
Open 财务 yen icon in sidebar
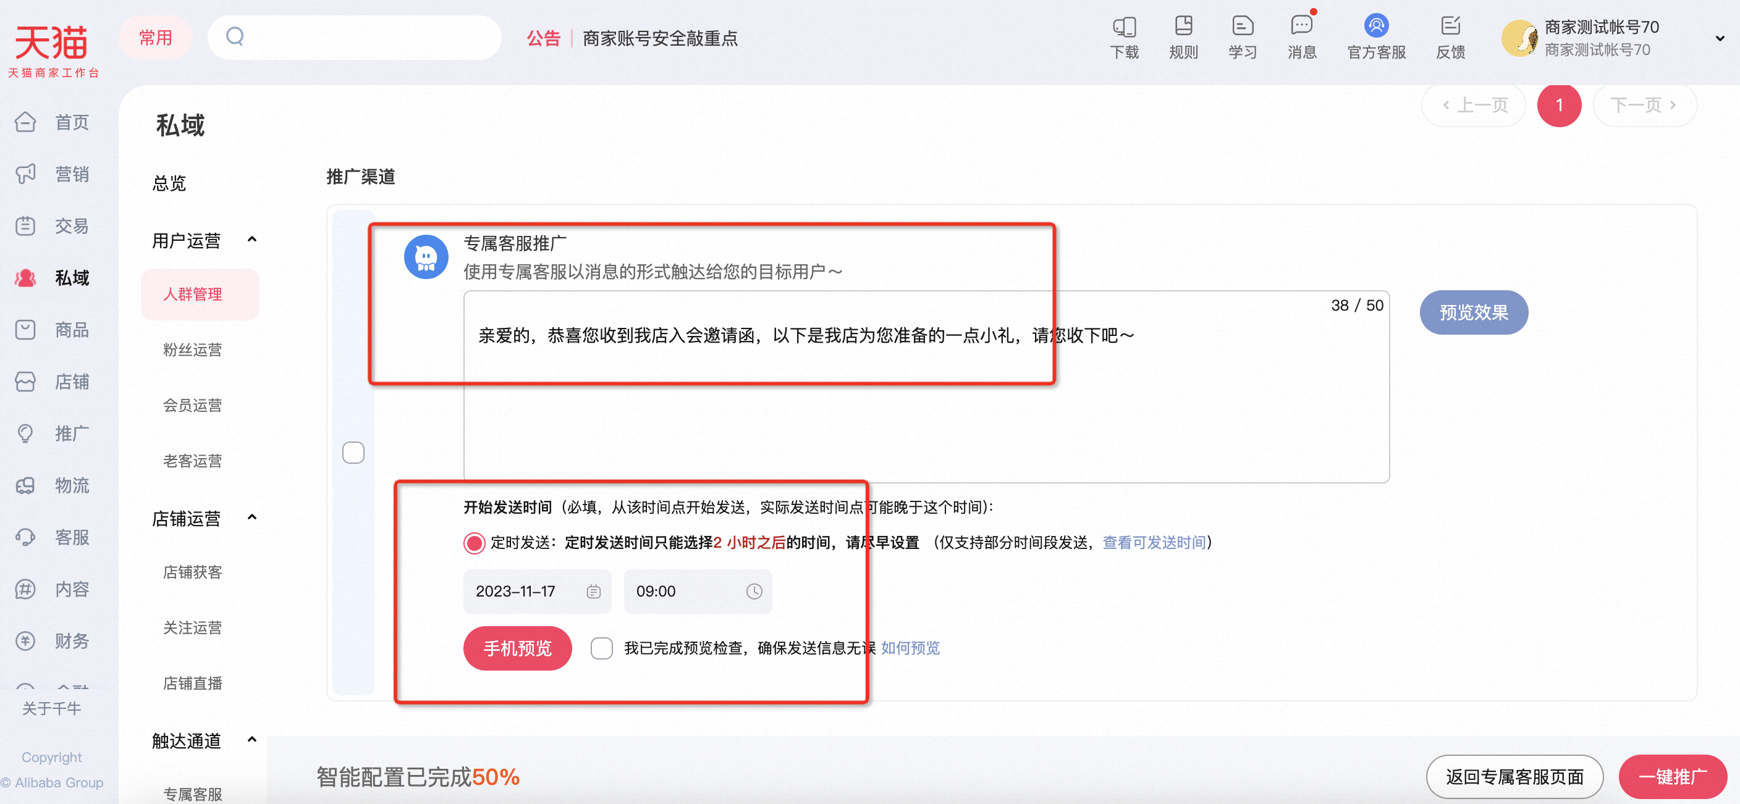coord(26,642)
